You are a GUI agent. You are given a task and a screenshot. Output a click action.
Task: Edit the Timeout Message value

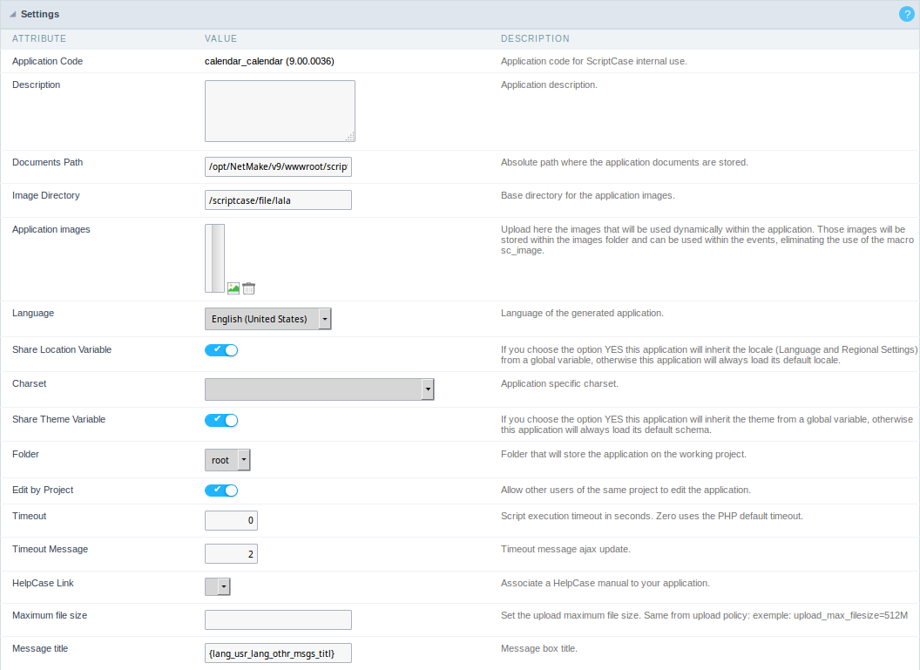[x=231, y=553]
